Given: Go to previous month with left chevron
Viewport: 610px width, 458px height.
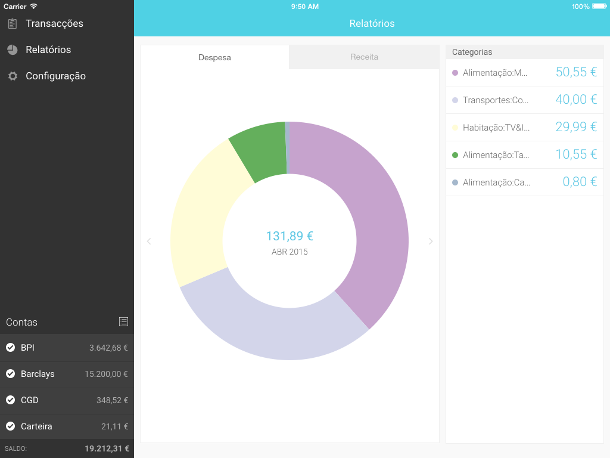Looking at the screenshot, I should click(x=149, y=242).
